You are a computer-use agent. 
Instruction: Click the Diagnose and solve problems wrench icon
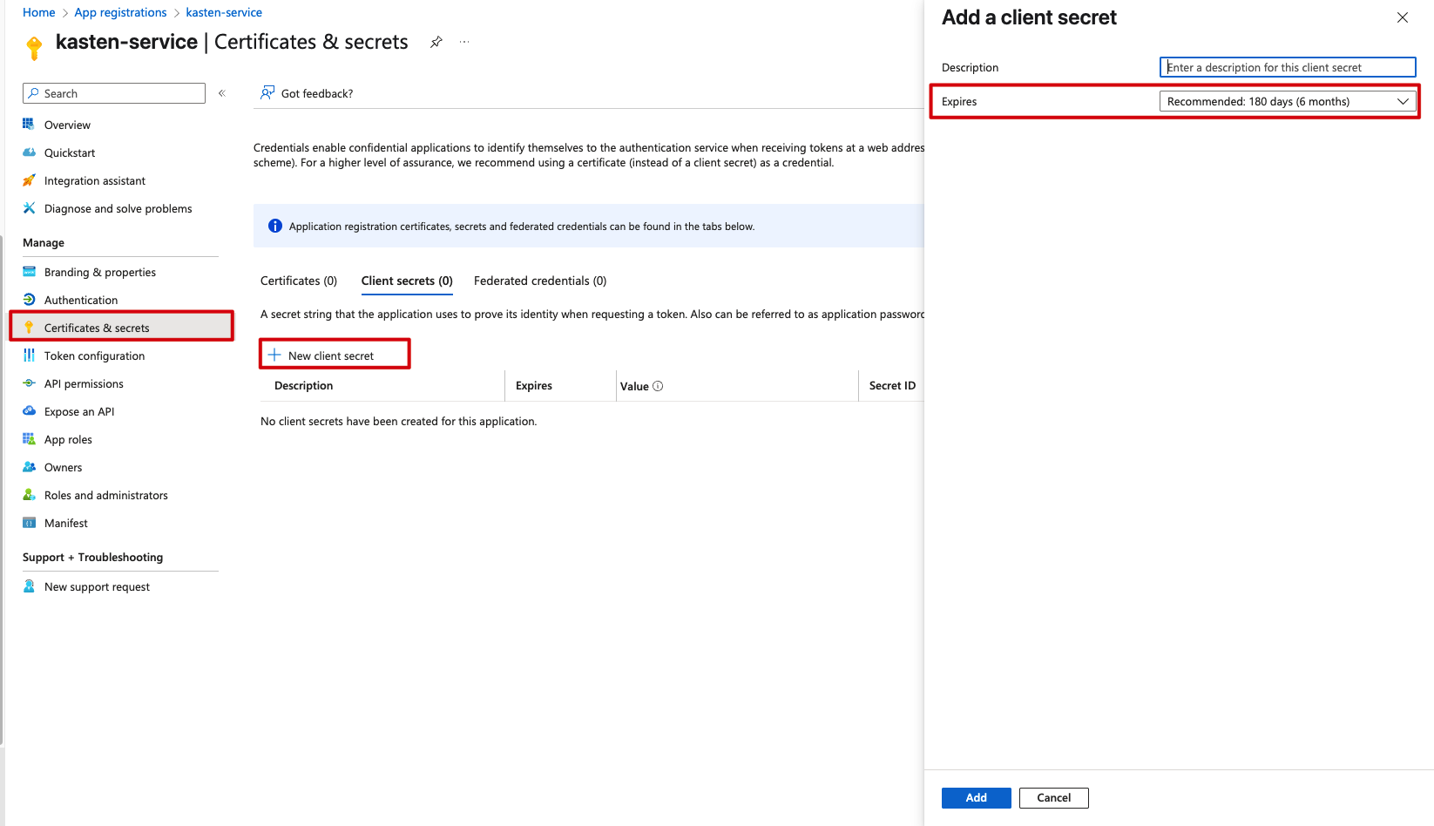point(29,208)
